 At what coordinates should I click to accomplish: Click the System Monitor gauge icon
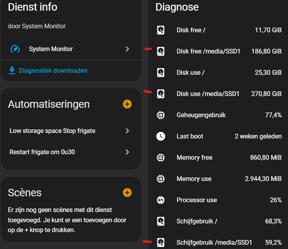(15, 49)
